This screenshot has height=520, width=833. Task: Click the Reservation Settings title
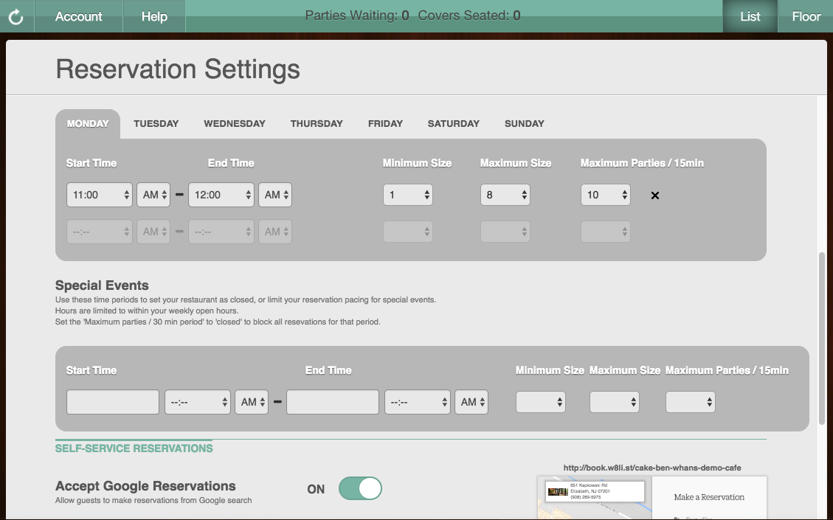pyautogui.click(x=178, y=69)
